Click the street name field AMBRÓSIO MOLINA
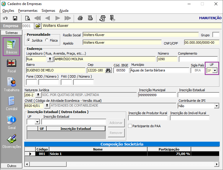This screenshot has width=223, height=170. coord(105,59)
